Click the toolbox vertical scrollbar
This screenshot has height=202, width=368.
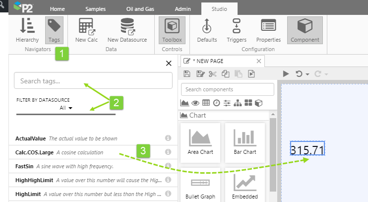coord(273,155)
